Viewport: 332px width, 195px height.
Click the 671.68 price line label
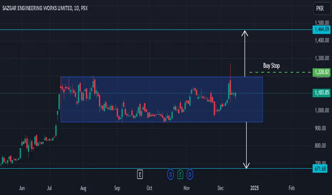[320, 169]
